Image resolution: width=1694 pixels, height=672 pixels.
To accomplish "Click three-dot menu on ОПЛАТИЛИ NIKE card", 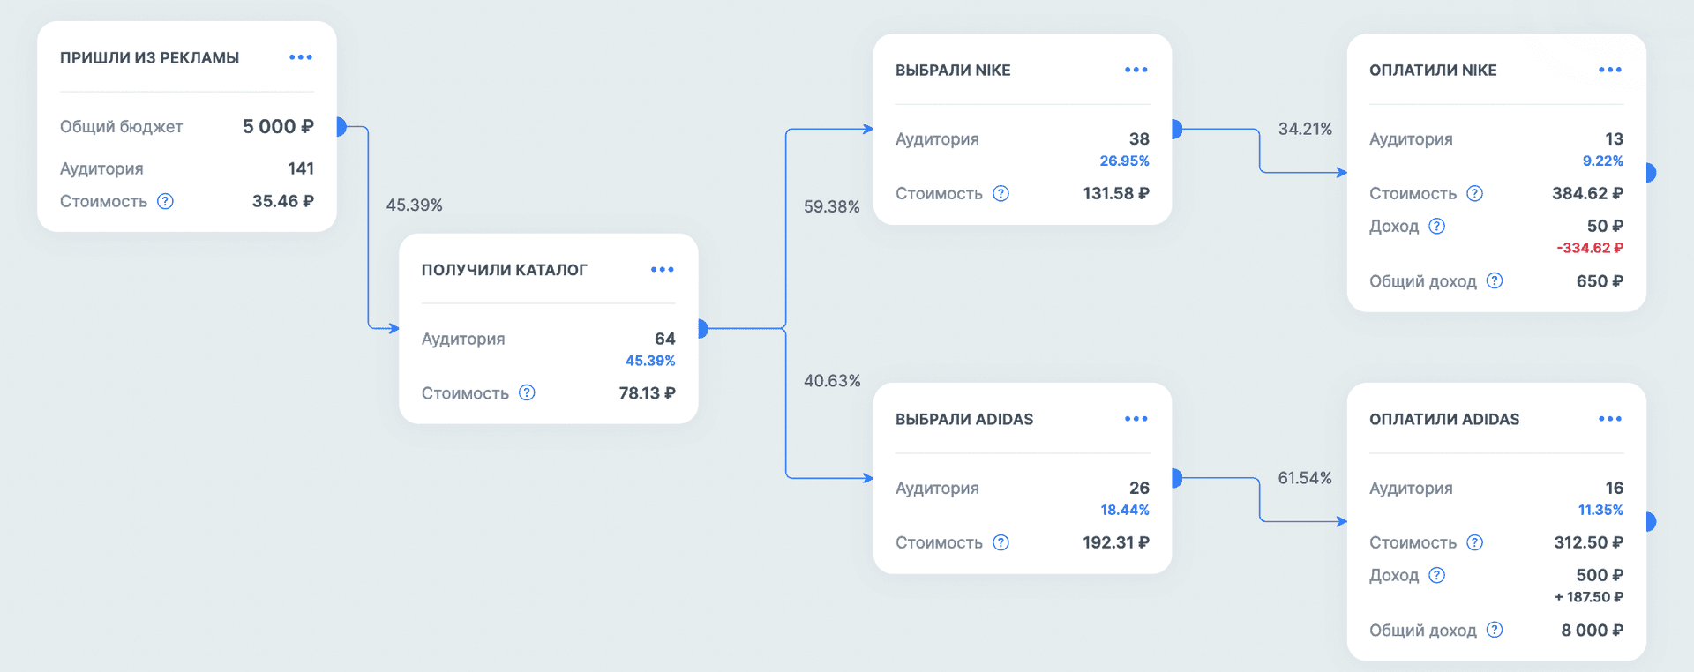I will tap(1609, 70).
